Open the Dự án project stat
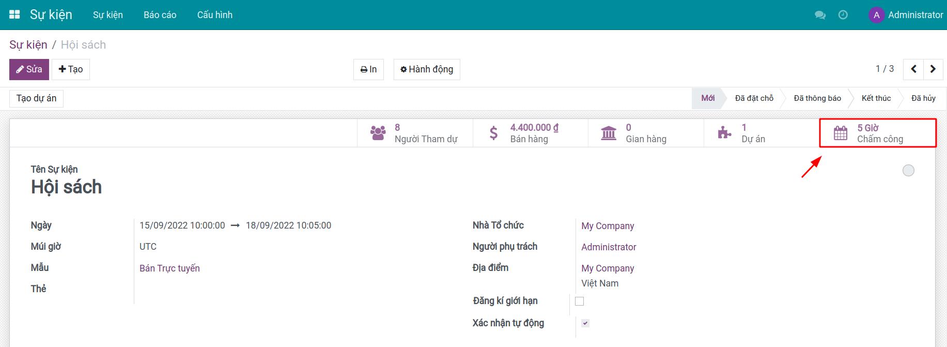947x347 pixels. pos(761,133)
